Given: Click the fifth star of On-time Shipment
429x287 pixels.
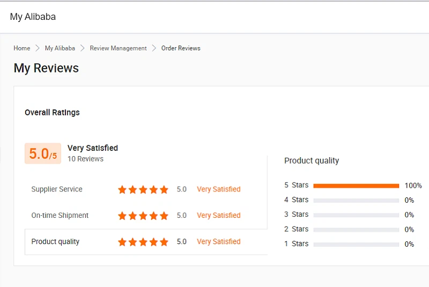Looking at the screenshot, I should click(164, 216).
